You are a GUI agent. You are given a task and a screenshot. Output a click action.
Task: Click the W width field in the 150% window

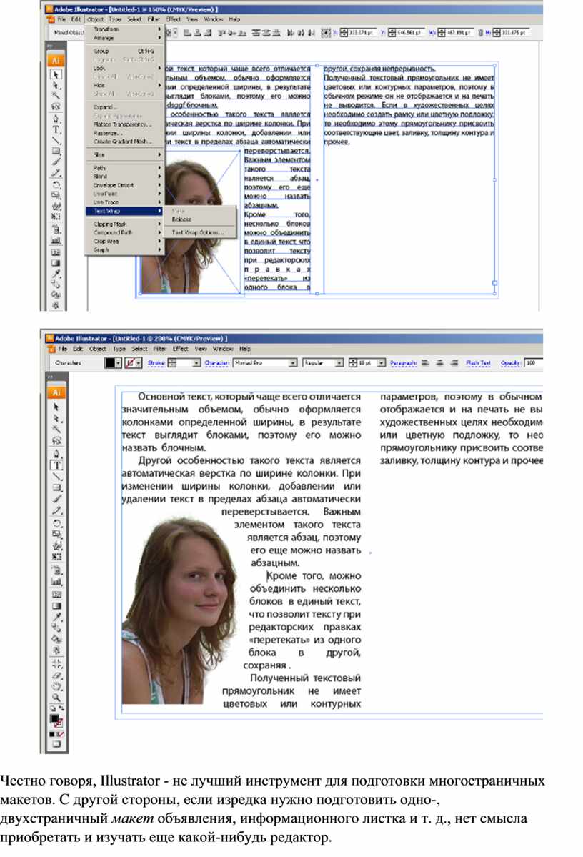coord(459,33)
